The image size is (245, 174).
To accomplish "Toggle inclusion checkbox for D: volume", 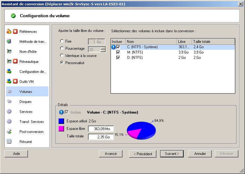I will [x=118, y=58].
